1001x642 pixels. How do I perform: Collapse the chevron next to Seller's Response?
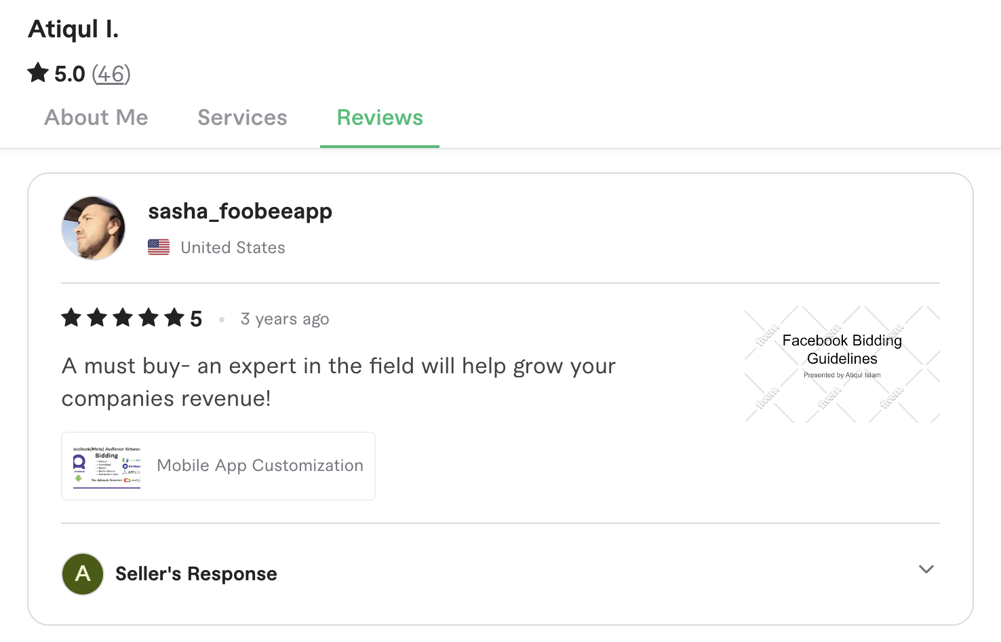926,570
